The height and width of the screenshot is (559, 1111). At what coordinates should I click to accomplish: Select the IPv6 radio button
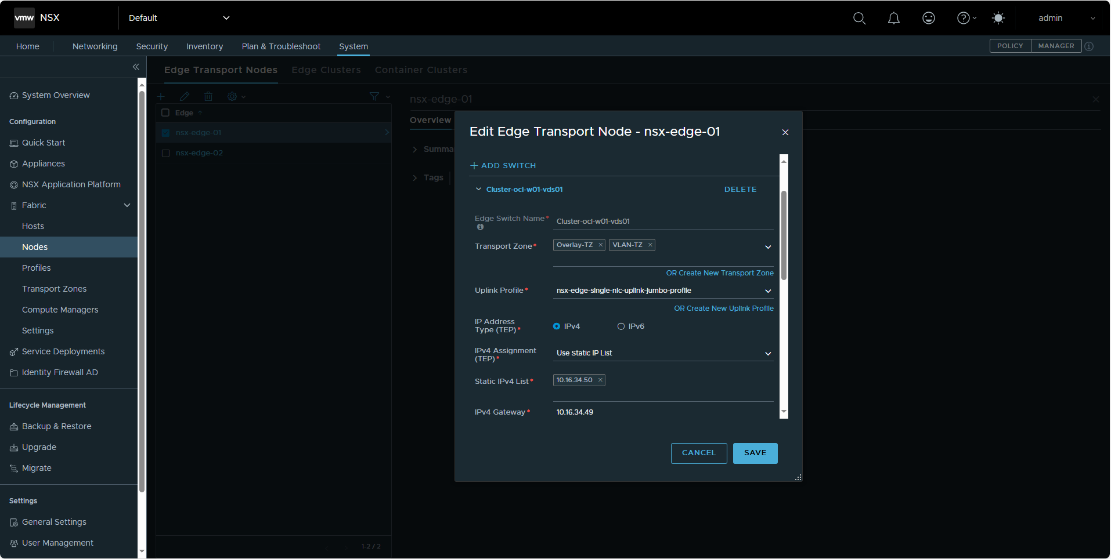click(621, 326)
